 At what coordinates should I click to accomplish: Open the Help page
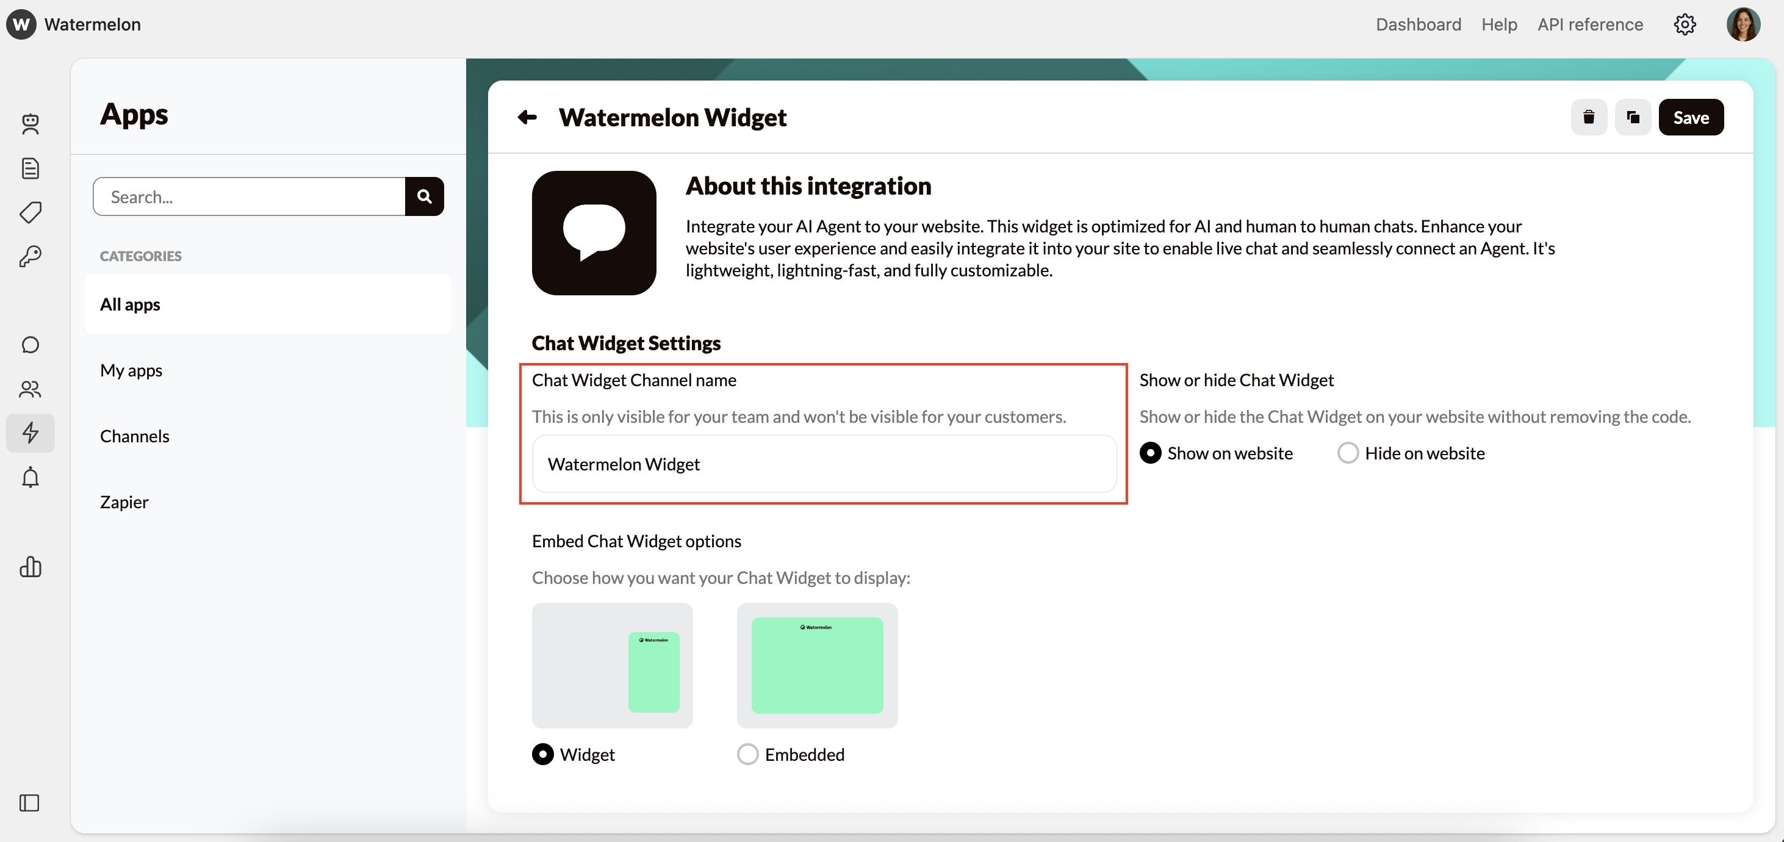(1498, 24)
